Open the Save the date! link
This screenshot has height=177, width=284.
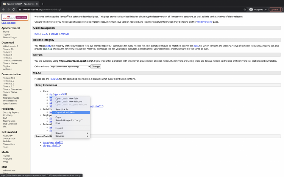pos(8,23)
